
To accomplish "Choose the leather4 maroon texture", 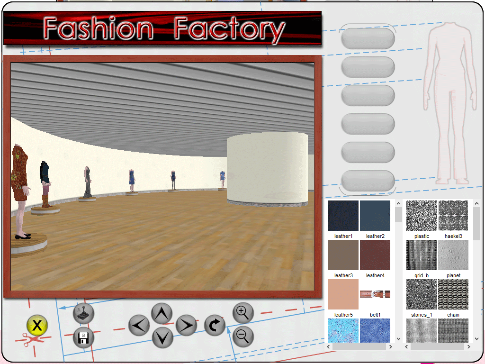I will pyautogui.click(x=375, y=255).
